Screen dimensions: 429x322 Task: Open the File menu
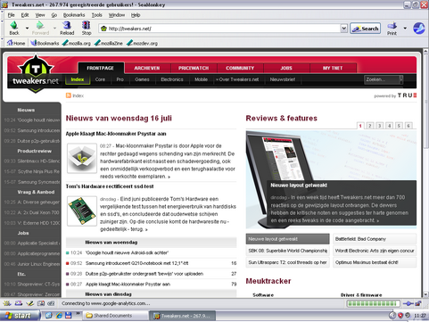coord(12,15)
